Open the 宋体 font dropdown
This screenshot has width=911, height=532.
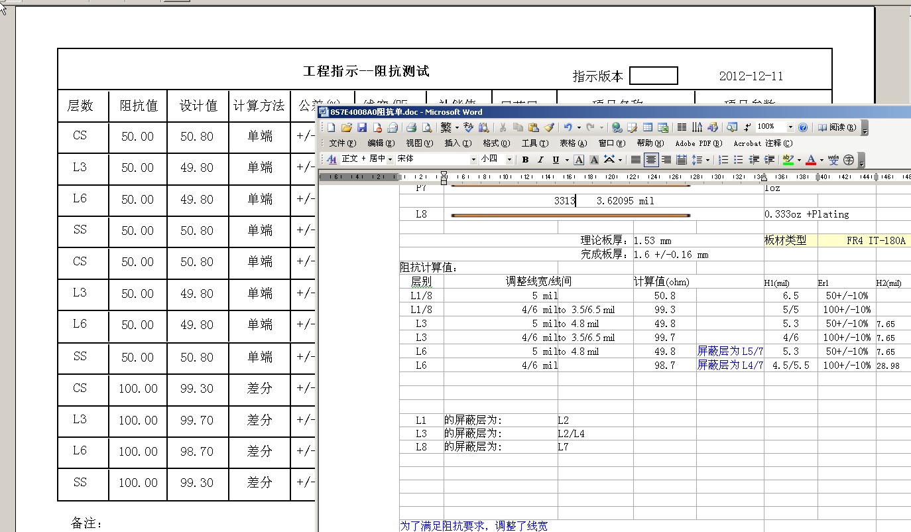point(473,159)
